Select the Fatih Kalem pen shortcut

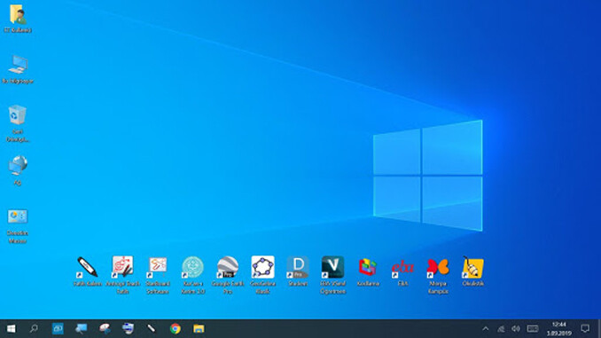point(88,267)
